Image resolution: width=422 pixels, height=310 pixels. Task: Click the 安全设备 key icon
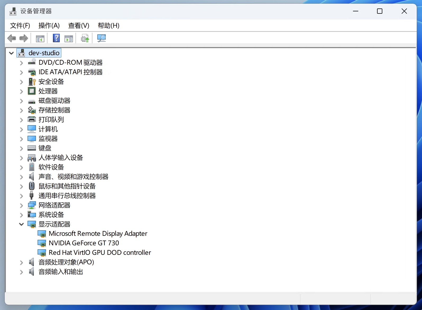pos(32,82)
